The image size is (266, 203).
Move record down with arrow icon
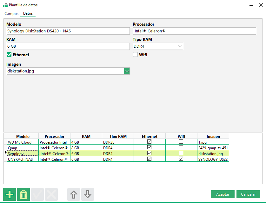[x=88, y=194]
